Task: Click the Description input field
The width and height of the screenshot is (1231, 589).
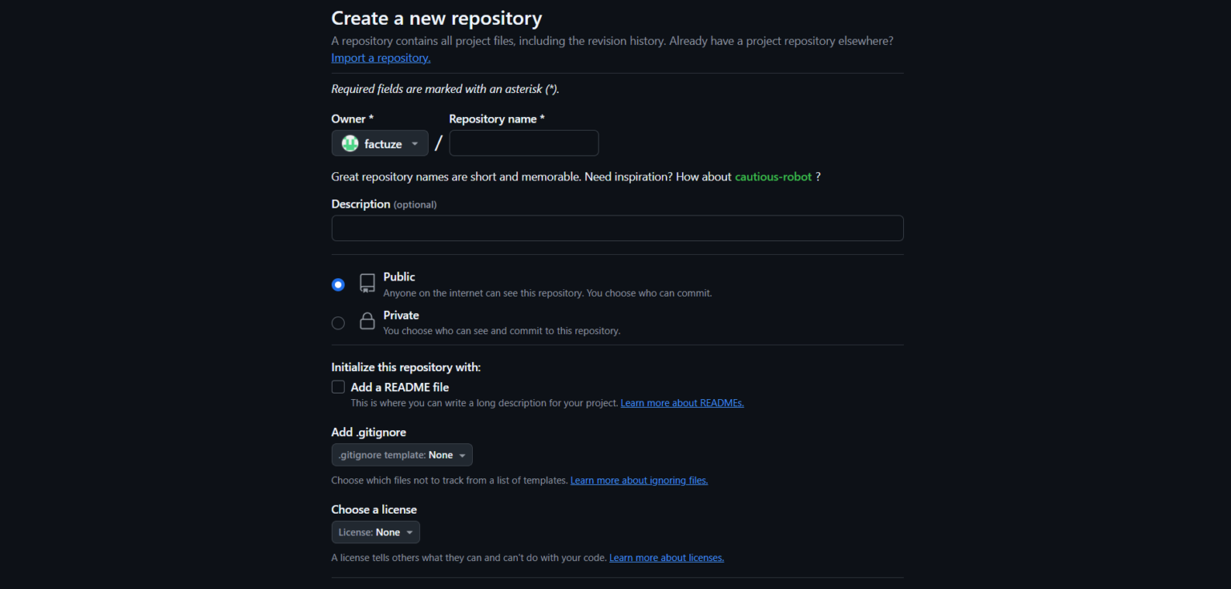Action: click(x=617, y=228)
